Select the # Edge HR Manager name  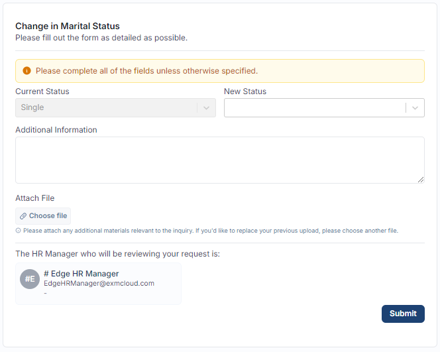coord(81,274)
